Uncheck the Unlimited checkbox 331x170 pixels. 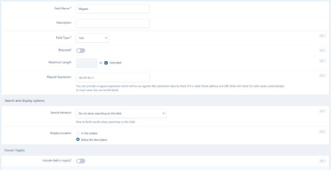(106, 63)
